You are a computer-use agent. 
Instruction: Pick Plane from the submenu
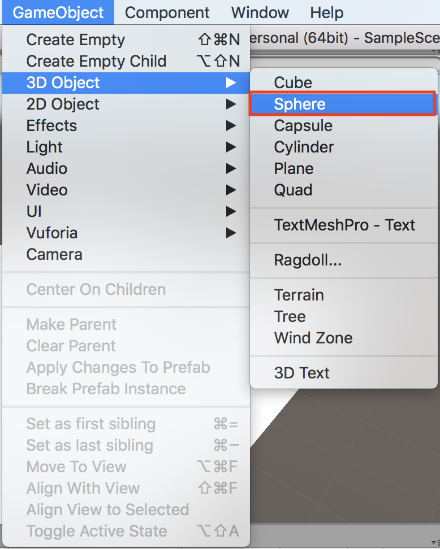[294, 168]
